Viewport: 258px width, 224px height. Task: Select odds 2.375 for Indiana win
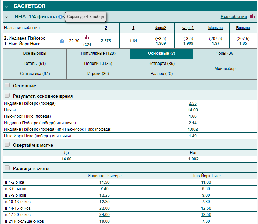click(106, 41)
